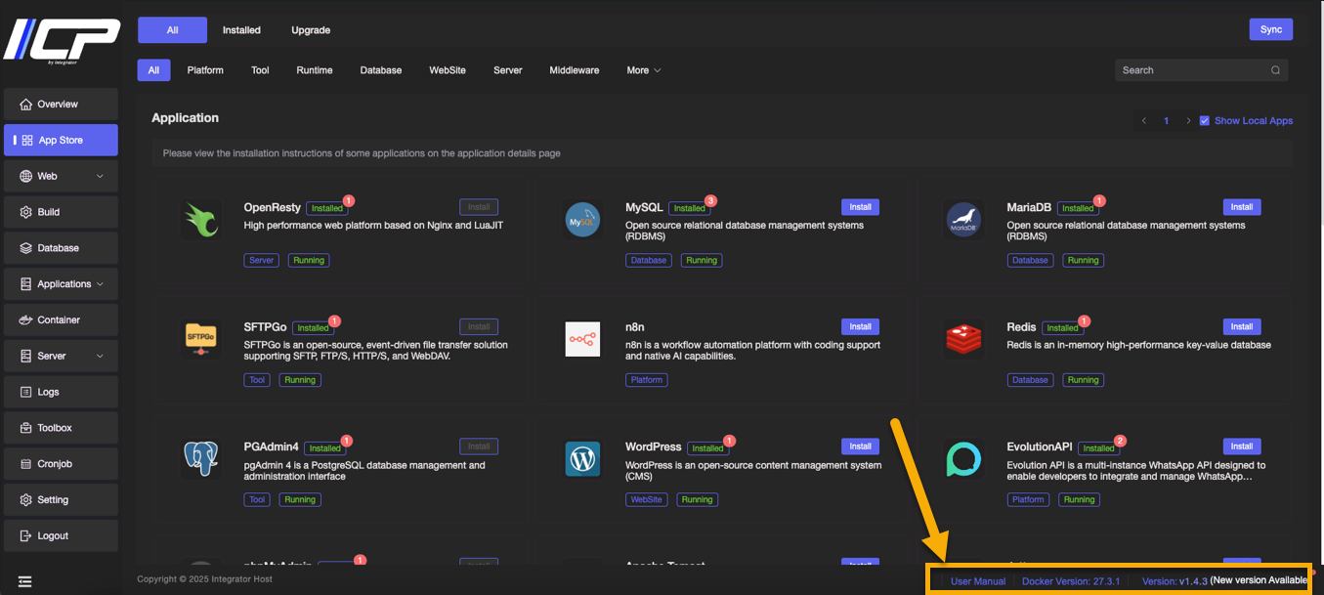Image resolution: width=1324 pixels, height=595 pixels.
Task: Expand the Applications sidebar submenu
Action: tap(100, 284)
